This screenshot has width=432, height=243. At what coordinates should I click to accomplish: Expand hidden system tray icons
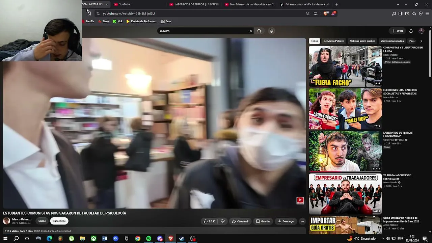point(382,239)
